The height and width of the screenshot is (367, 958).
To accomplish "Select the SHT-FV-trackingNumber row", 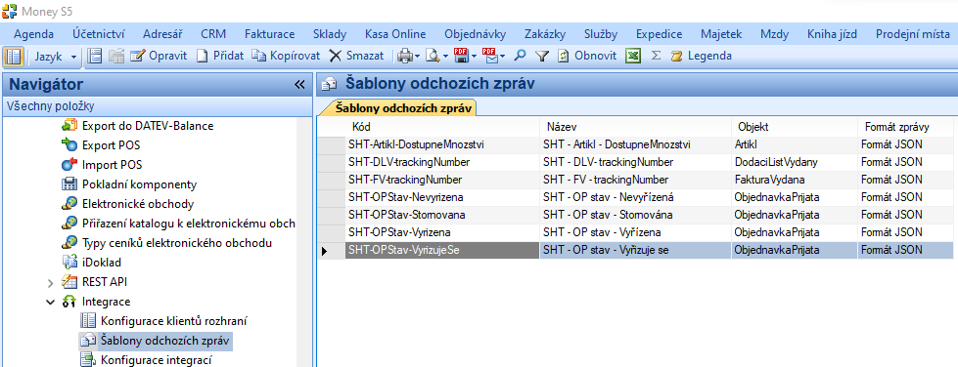I will 635,180.
